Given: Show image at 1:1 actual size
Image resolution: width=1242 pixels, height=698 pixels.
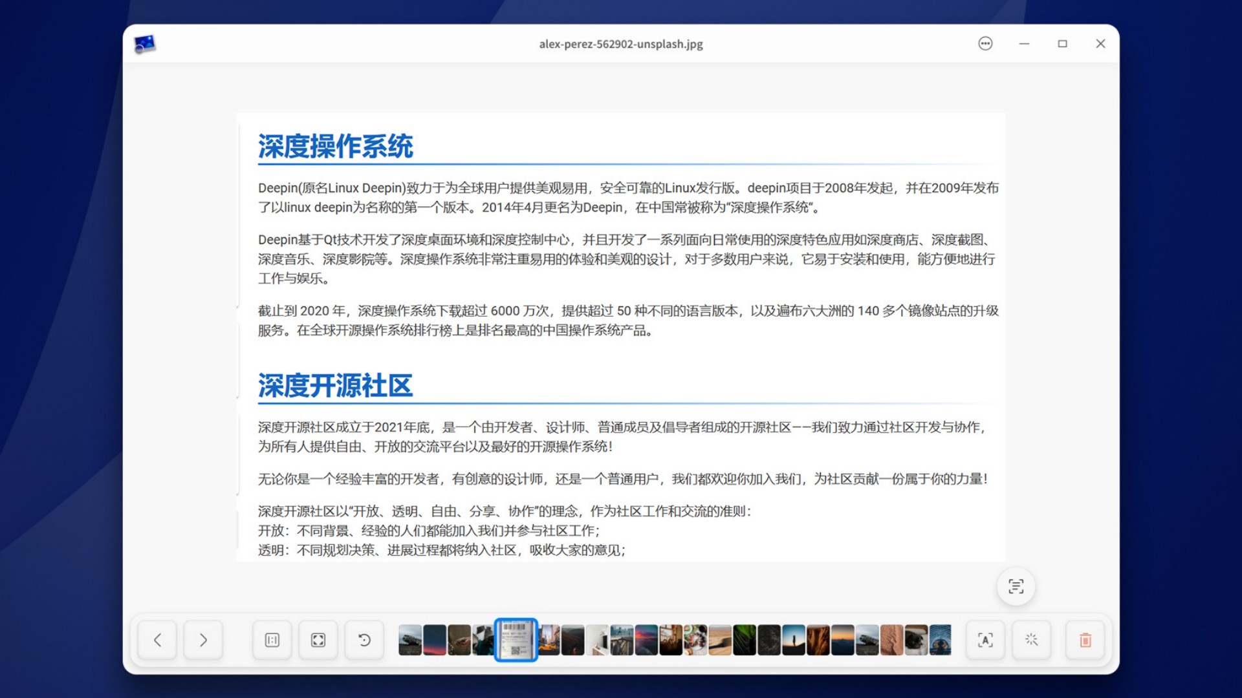Looking at the screenshot, I should 272,640.
